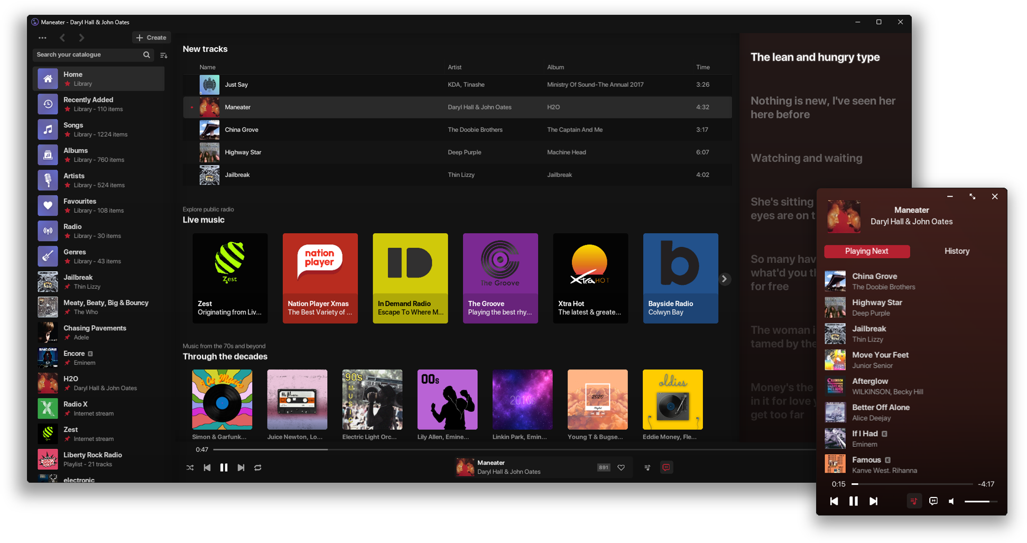Pause playback in the main window
The image size is (1027, 543).
pos(224,467)
